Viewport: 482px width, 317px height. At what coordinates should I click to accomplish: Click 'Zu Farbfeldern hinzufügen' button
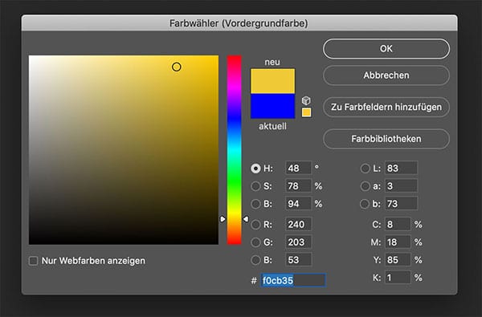386,108
